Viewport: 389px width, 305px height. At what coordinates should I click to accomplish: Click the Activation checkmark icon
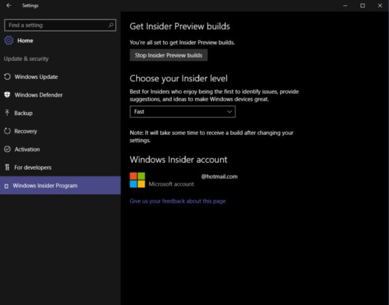8,150
